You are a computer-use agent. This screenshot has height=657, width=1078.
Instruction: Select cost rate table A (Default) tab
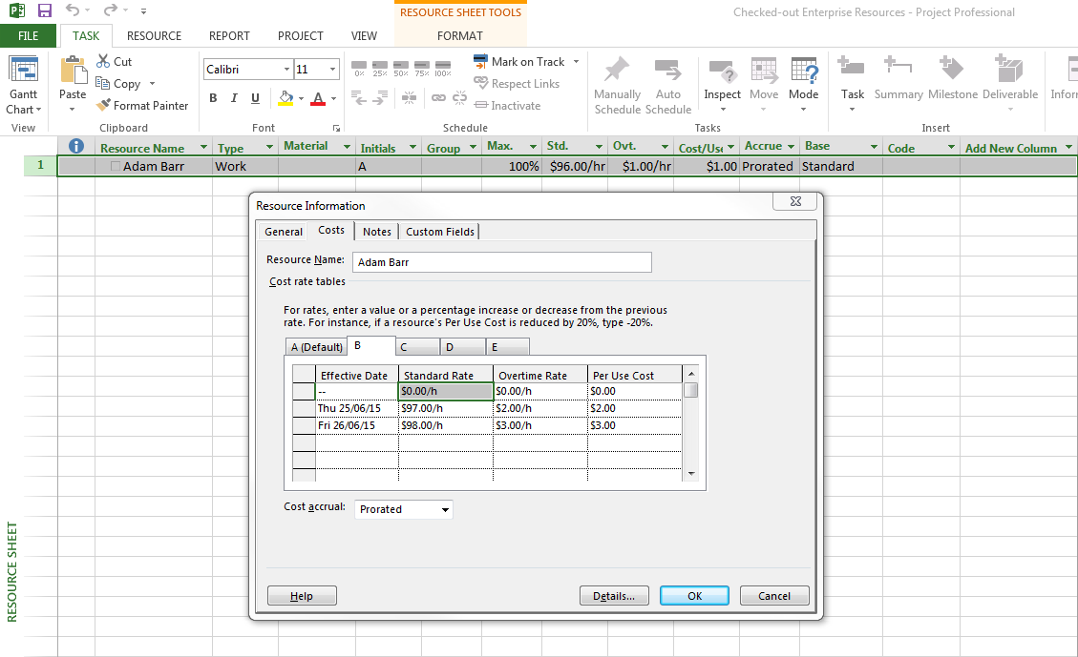(316, 347)
